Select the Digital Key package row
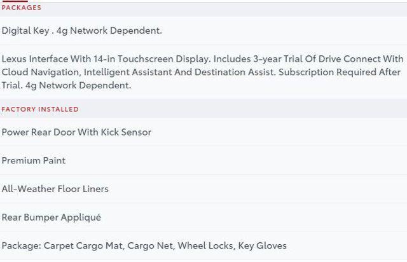This screenshot has width=407, height=262. tap(82, 31)
